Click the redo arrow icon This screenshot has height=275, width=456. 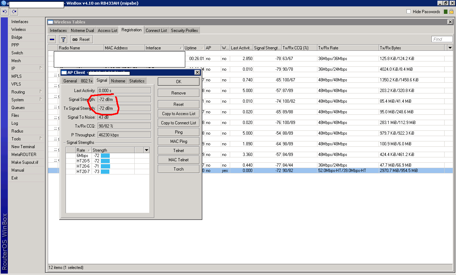[x=14, y=12]
